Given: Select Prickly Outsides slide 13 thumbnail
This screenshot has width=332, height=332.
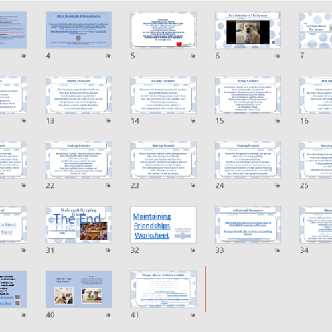Looking at the screenshot, I should point(78,95).
